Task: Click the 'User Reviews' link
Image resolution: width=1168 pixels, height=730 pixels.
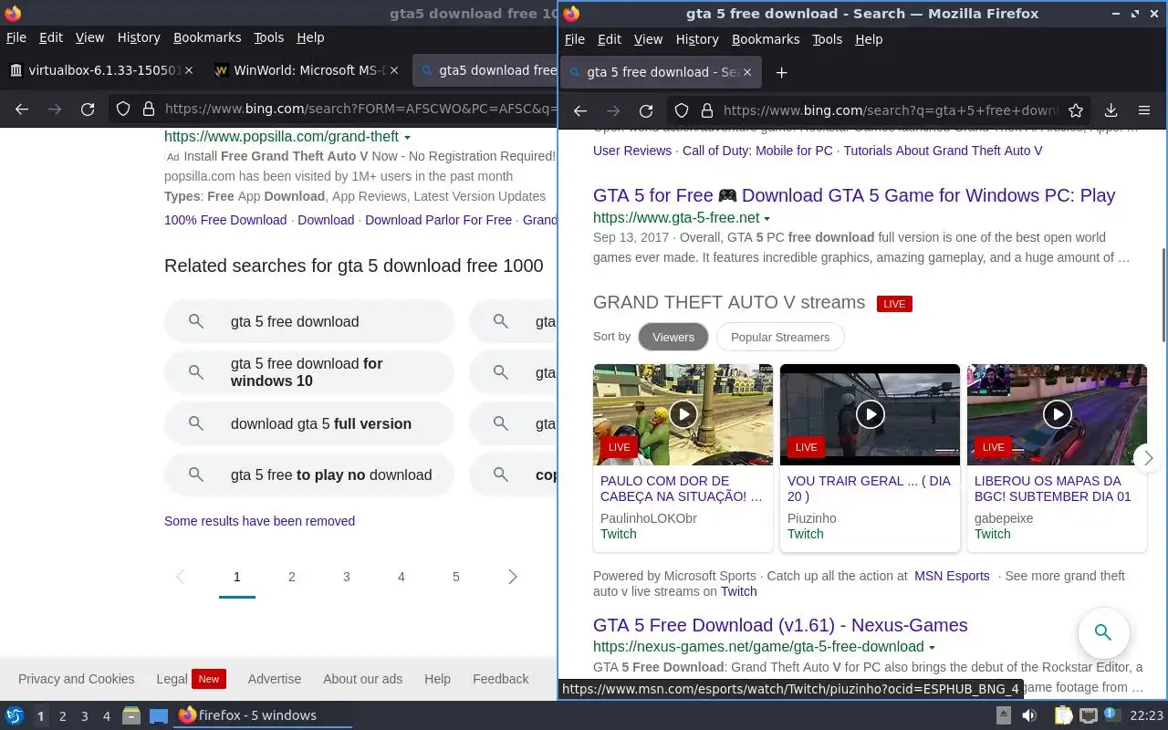Action: click(x=632, y=151)
